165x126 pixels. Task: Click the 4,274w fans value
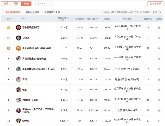coord(107,58)
